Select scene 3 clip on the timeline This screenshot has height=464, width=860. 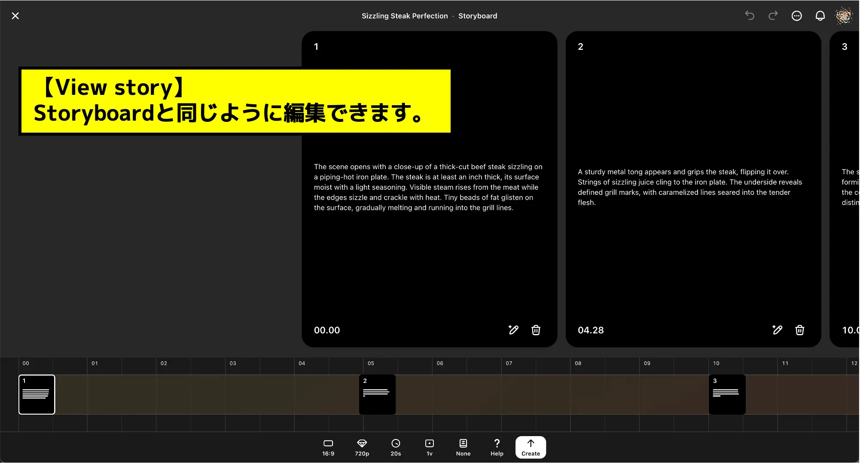(x=727, y=394)
